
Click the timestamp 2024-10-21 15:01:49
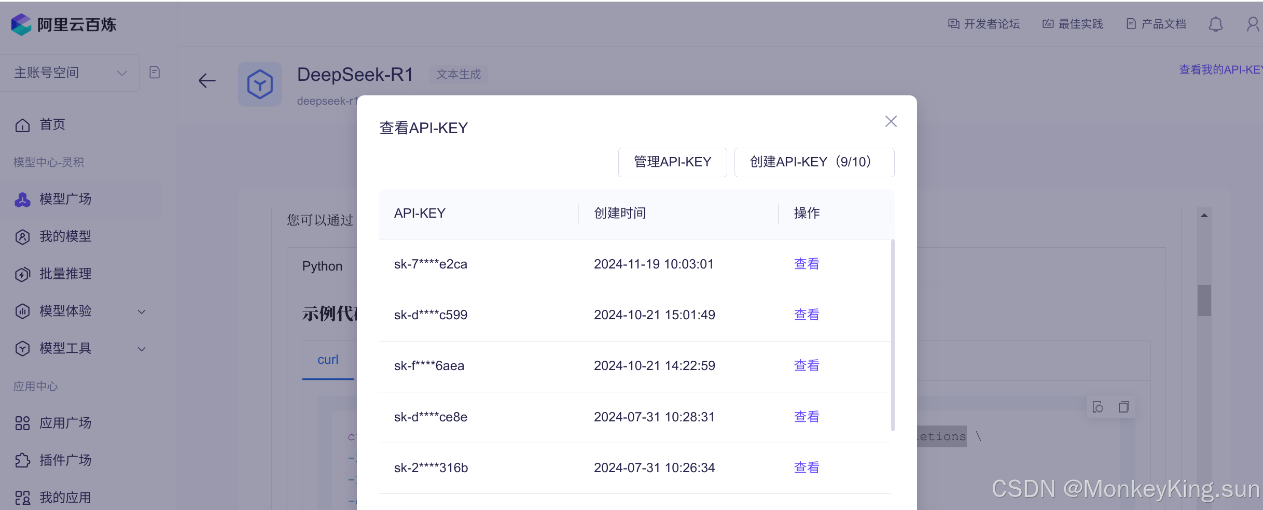click(x=655, y=315)
